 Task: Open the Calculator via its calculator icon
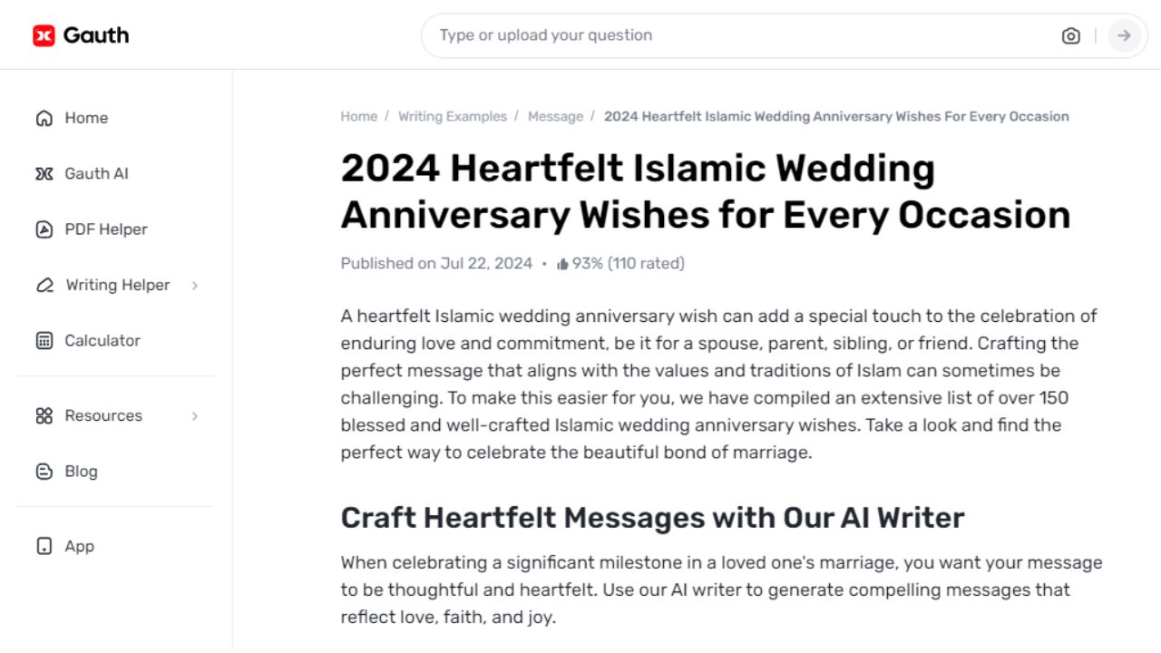tap(44, 340)
